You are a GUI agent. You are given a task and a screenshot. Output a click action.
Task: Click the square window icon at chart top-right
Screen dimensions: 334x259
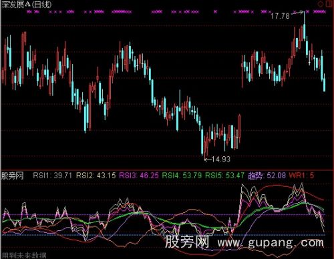[x=329, y=3]
